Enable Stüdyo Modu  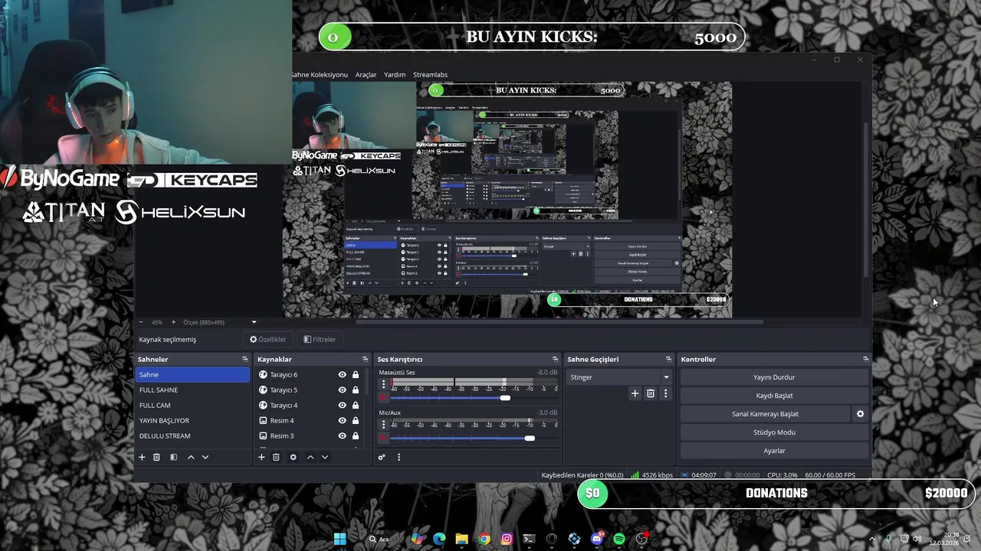click(774, 432)
